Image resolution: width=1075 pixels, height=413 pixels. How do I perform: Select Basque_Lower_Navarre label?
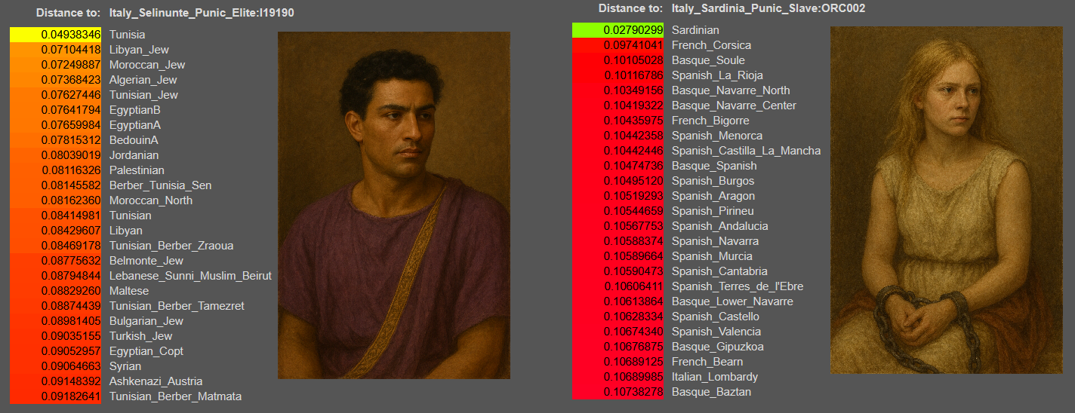click(x=732, y=301)
